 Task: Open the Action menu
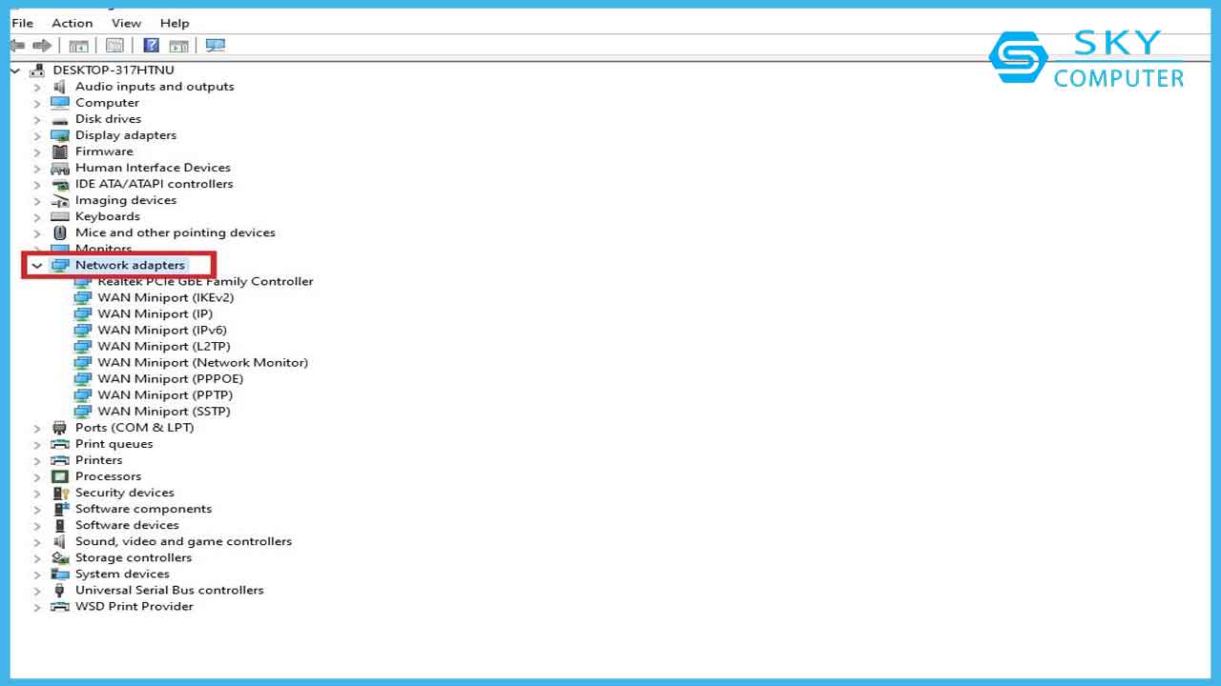72,23
